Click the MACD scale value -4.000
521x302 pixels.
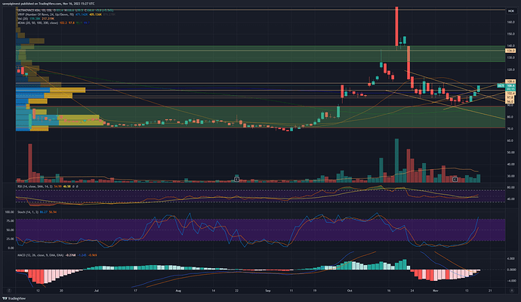511,281
